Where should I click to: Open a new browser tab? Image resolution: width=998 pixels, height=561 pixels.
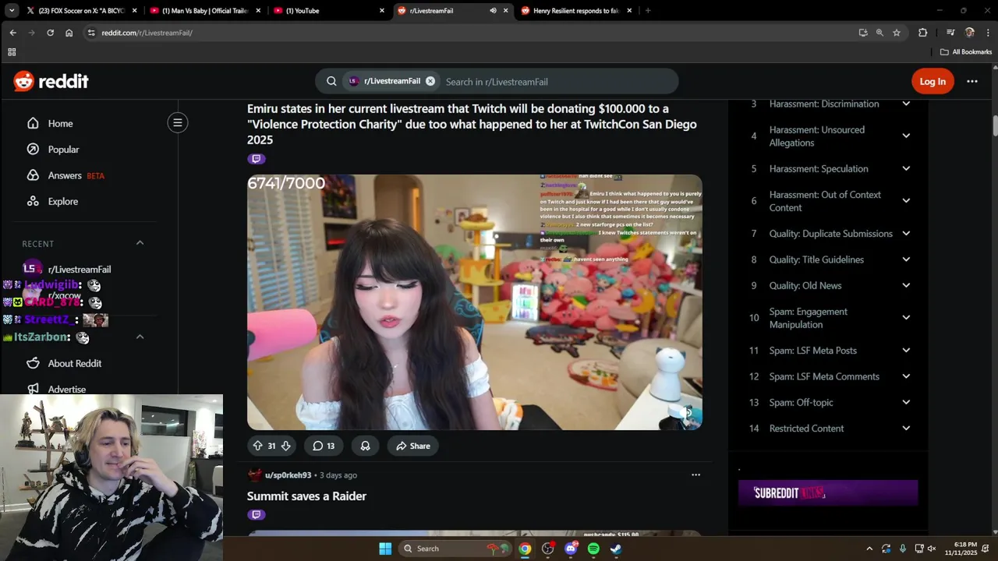coord(648,11)
